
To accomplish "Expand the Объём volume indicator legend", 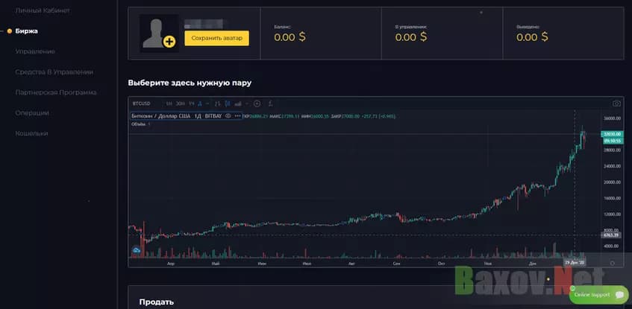I will (x=148, y=124).
